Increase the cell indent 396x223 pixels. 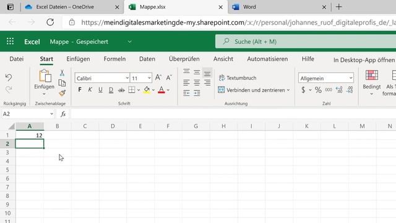point(197,93)
